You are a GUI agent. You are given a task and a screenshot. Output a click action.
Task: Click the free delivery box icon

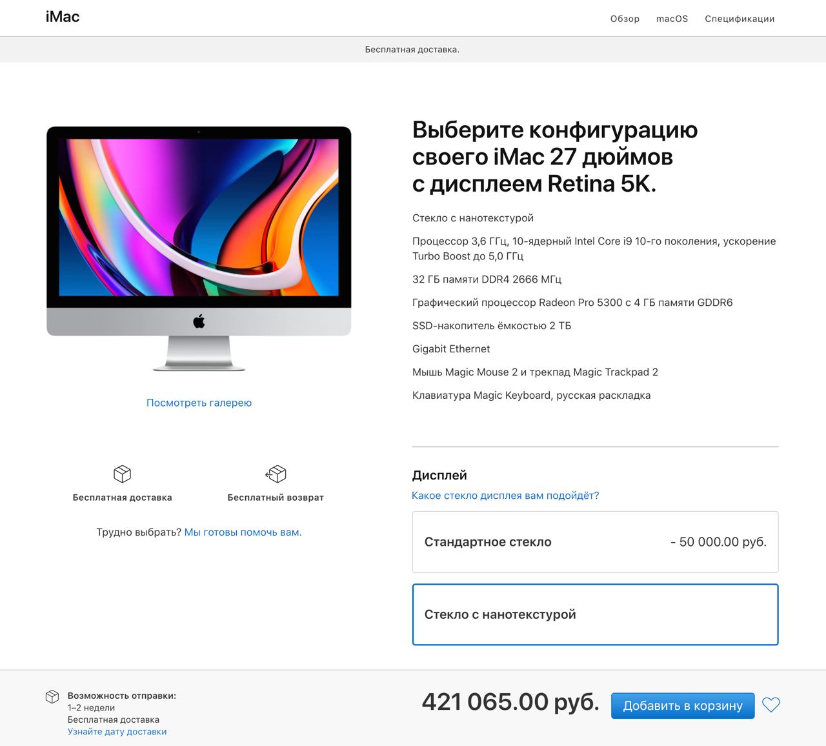[x=122, y=474]
